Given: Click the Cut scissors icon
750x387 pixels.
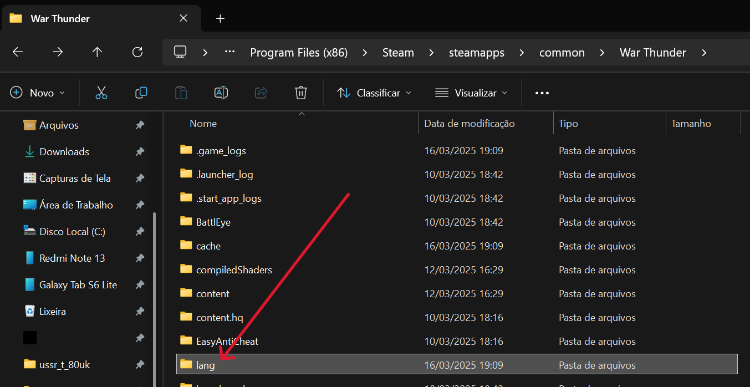Looking at the screenshot, I should tap(101, 93).
